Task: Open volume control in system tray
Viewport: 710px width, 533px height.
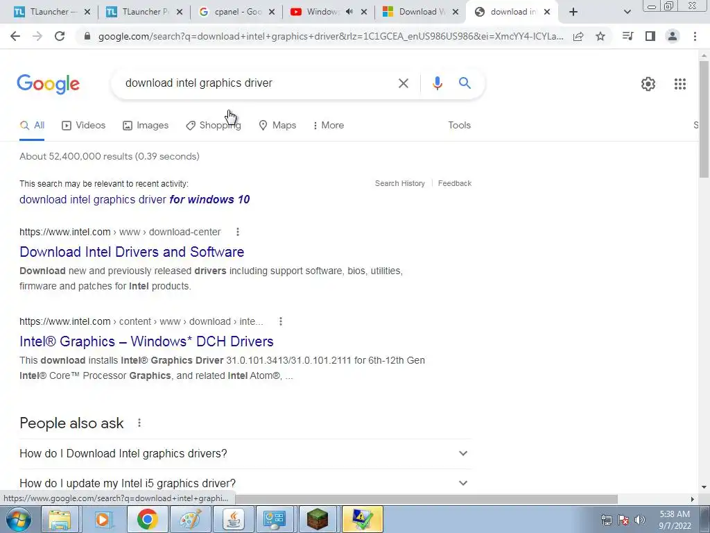Action: click(639, 520)
